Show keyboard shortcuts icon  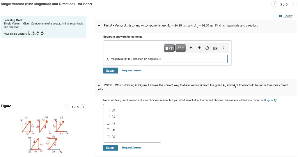(215, 48)
